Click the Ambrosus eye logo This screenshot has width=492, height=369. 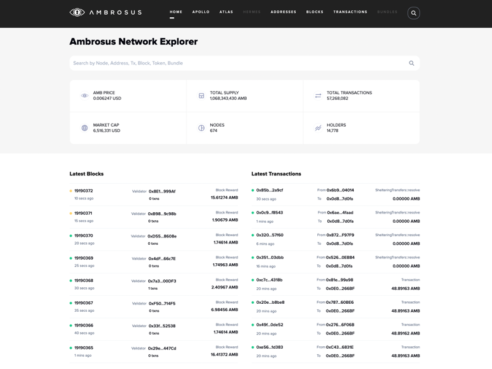tap(77, 12)
